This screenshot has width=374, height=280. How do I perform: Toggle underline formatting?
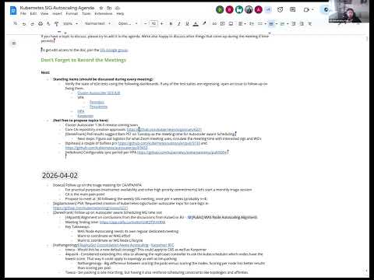pos(187,23)
